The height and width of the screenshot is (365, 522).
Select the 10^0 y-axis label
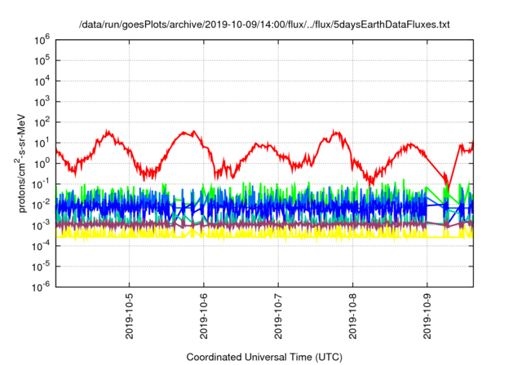click(x=42, y=165)
